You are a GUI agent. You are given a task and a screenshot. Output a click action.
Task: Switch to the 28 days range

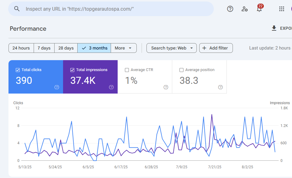coord(66,48)
